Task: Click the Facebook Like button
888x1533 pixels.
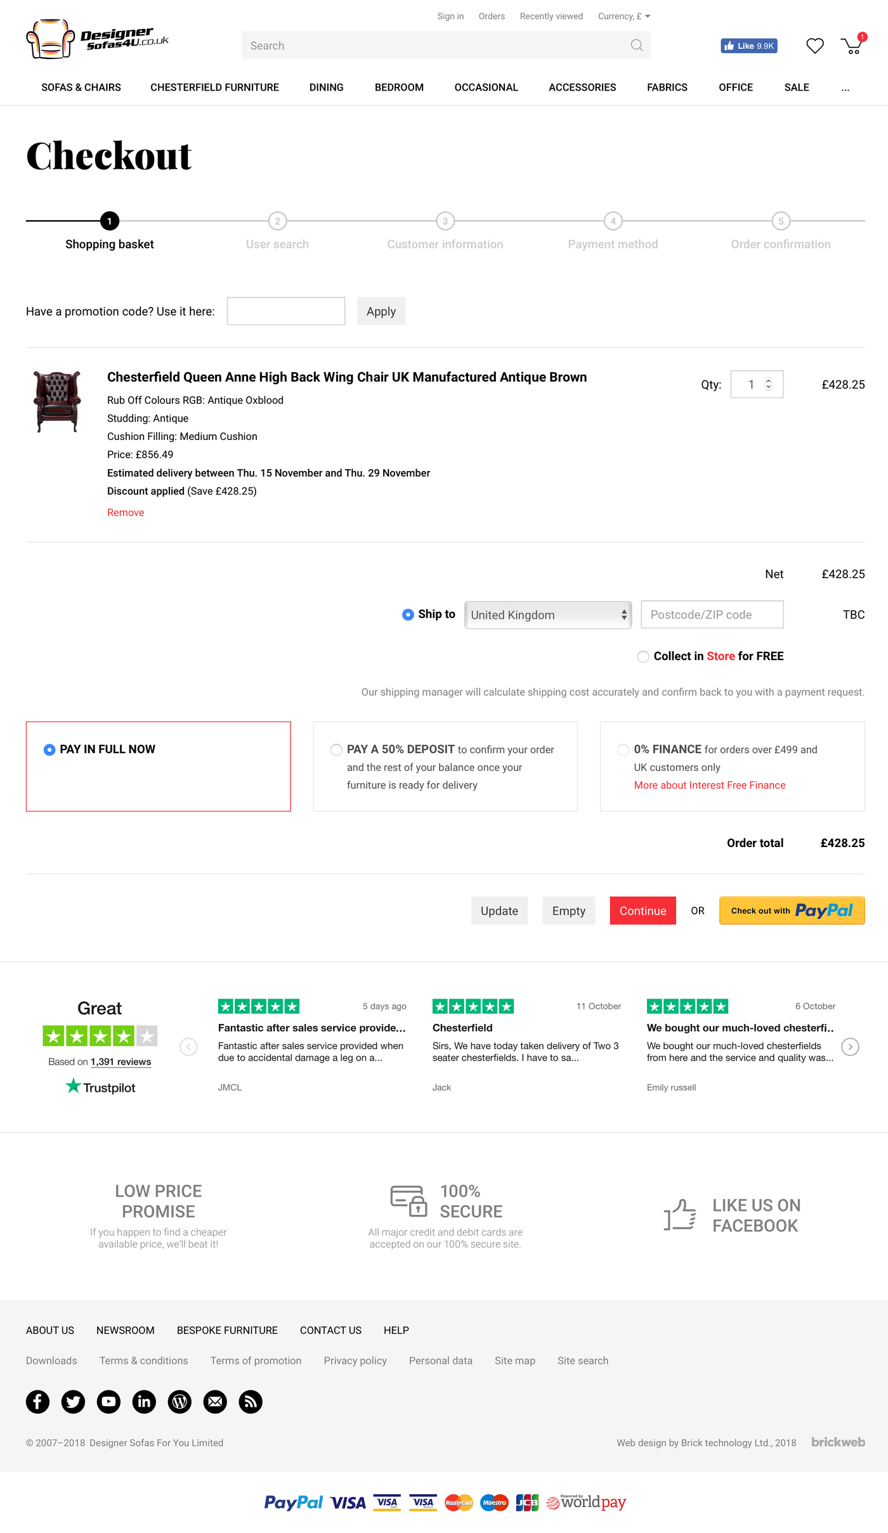Action: 749,46
